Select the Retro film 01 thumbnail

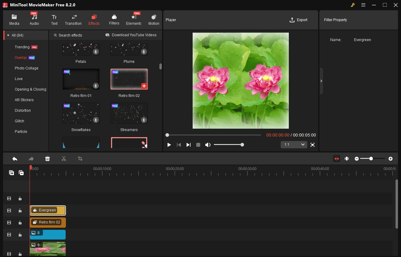tap(81, 79)
